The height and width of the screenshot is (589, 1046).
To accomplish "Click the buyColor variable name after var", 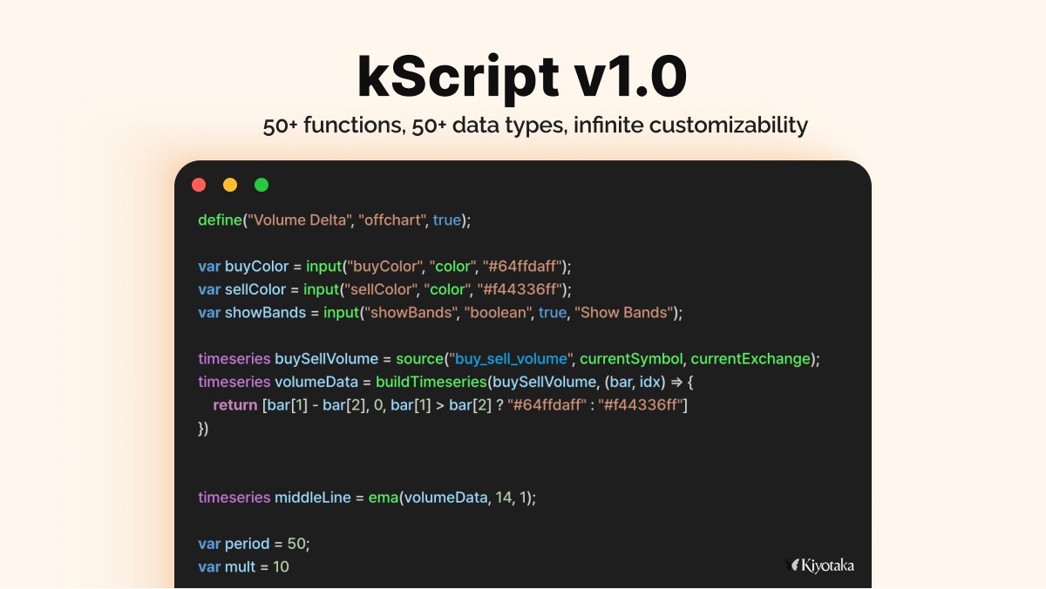I will click(256, 266).
